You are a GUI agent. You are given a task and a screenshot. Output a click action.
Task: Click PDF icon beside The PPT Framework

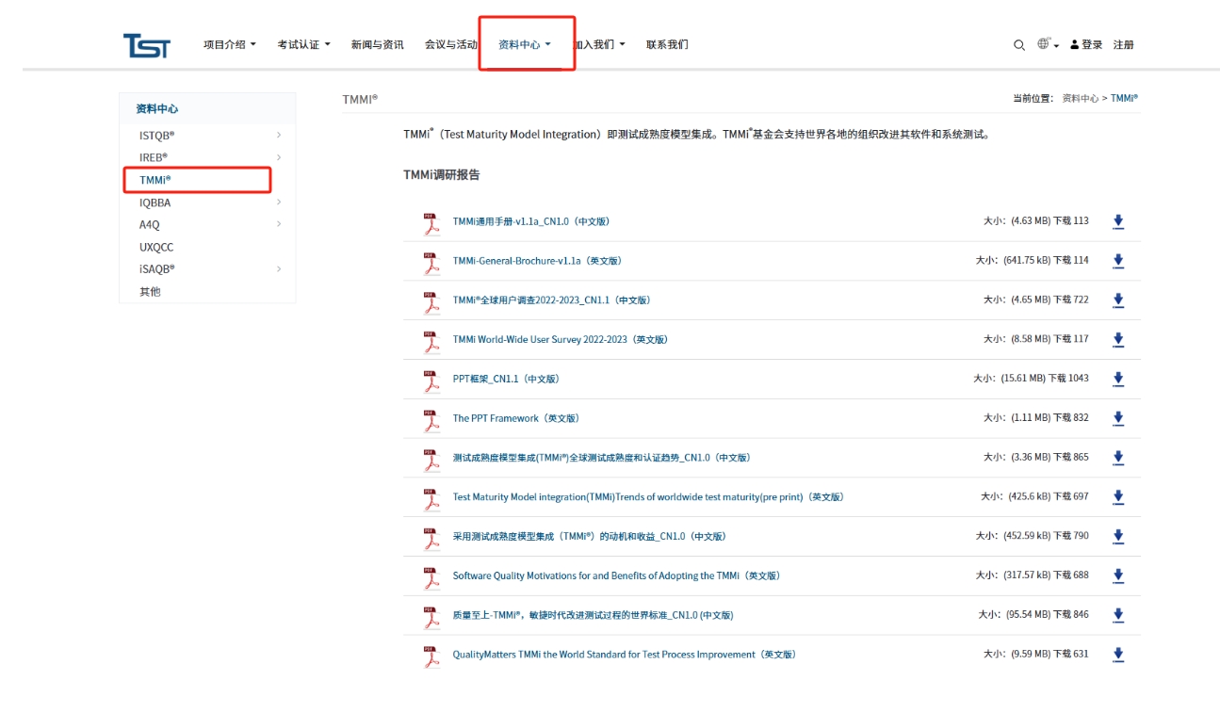(431, 420)
